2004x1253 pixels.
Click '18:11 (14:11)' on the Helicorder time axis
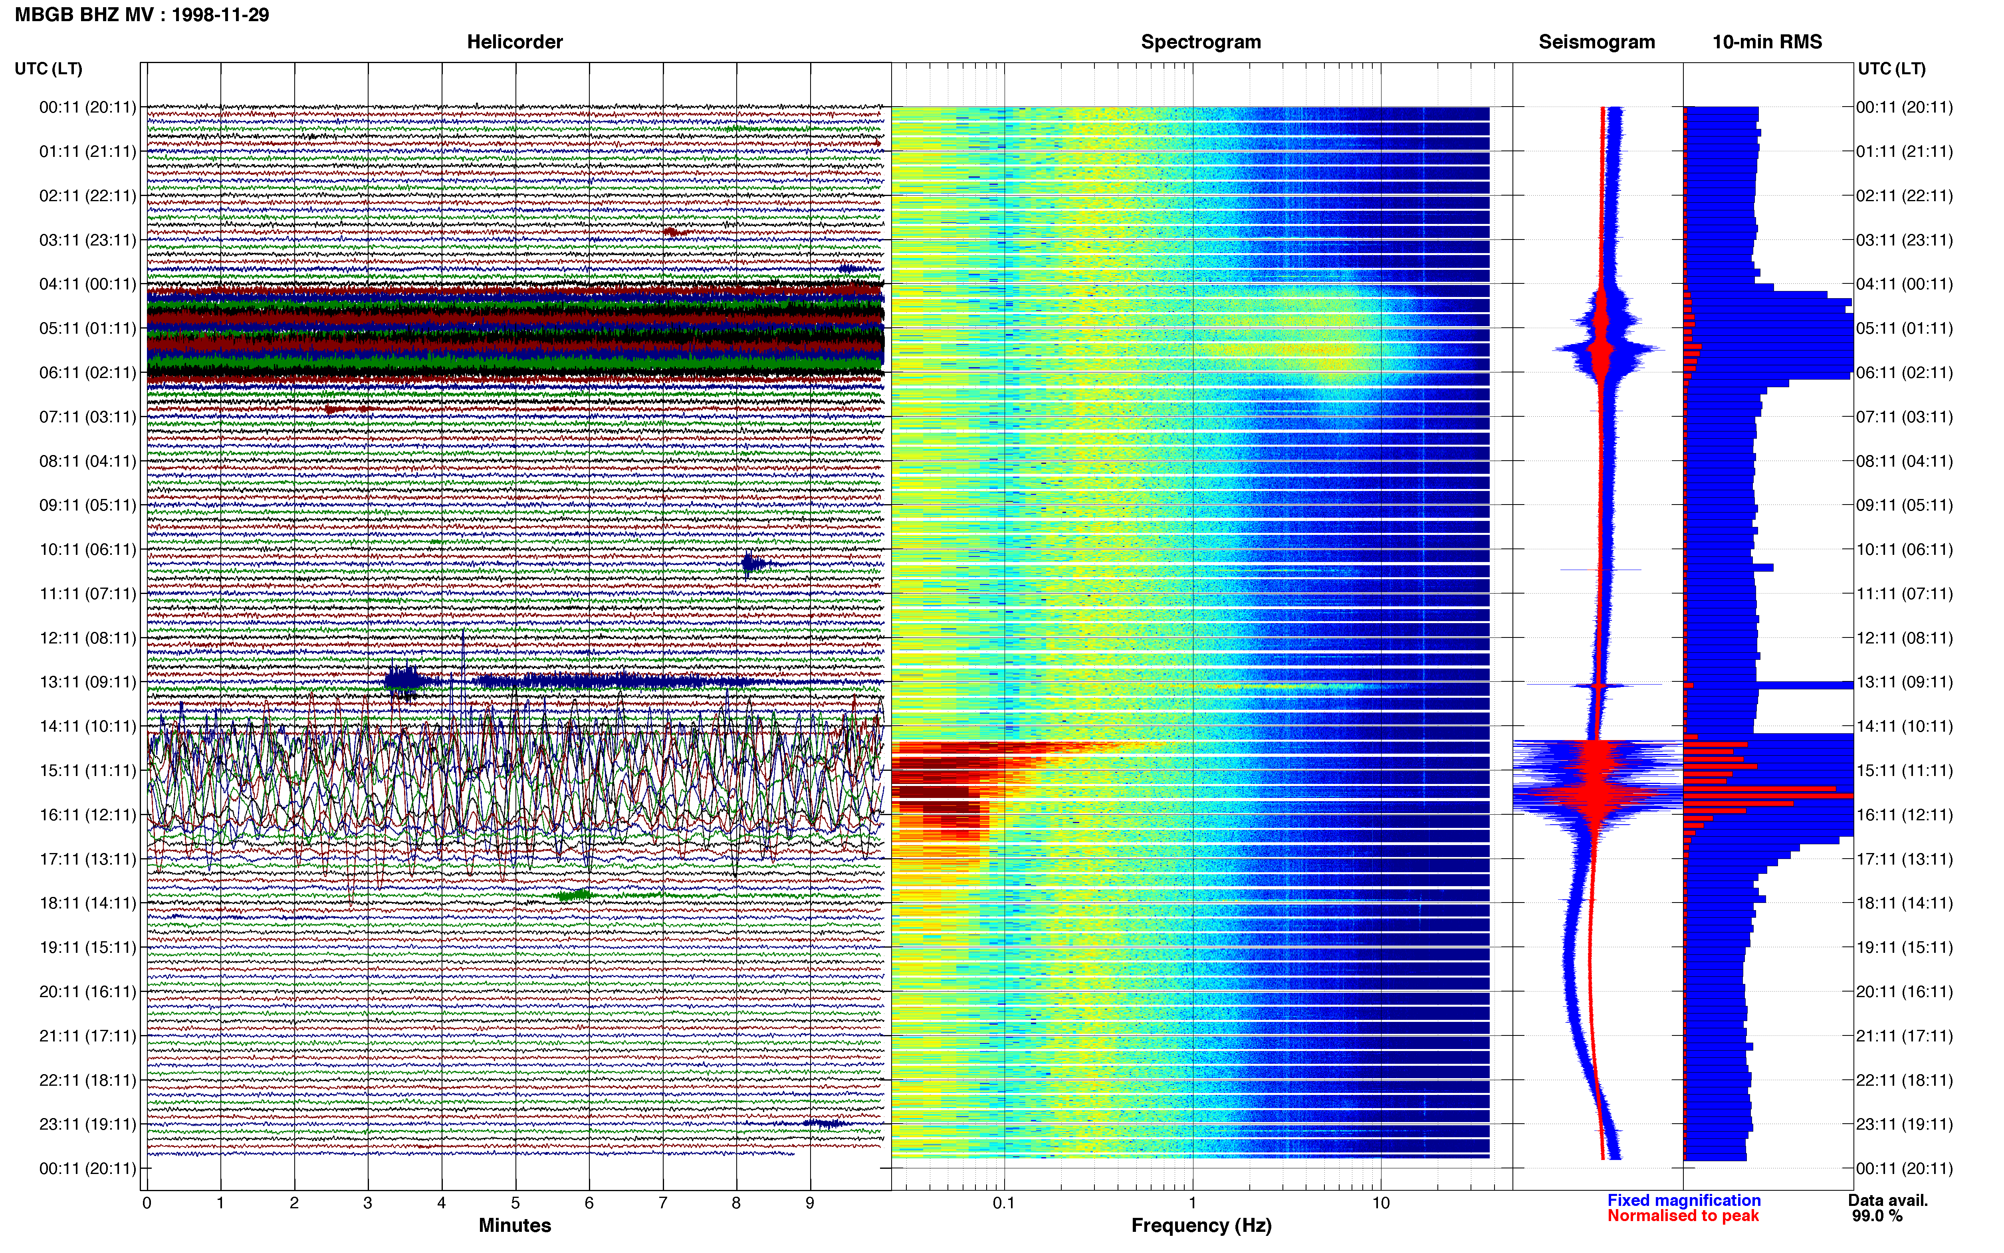(88, 903)
